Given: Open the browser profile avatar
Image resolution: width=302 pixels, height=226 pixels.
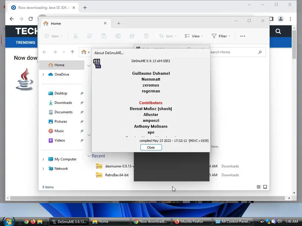Looking at the screenshot, I should coord(281,19).
